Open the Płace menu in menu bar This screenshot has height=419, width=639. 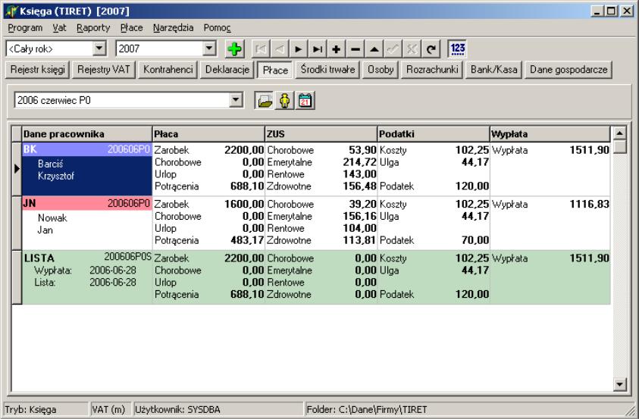[x=132, y=28]
